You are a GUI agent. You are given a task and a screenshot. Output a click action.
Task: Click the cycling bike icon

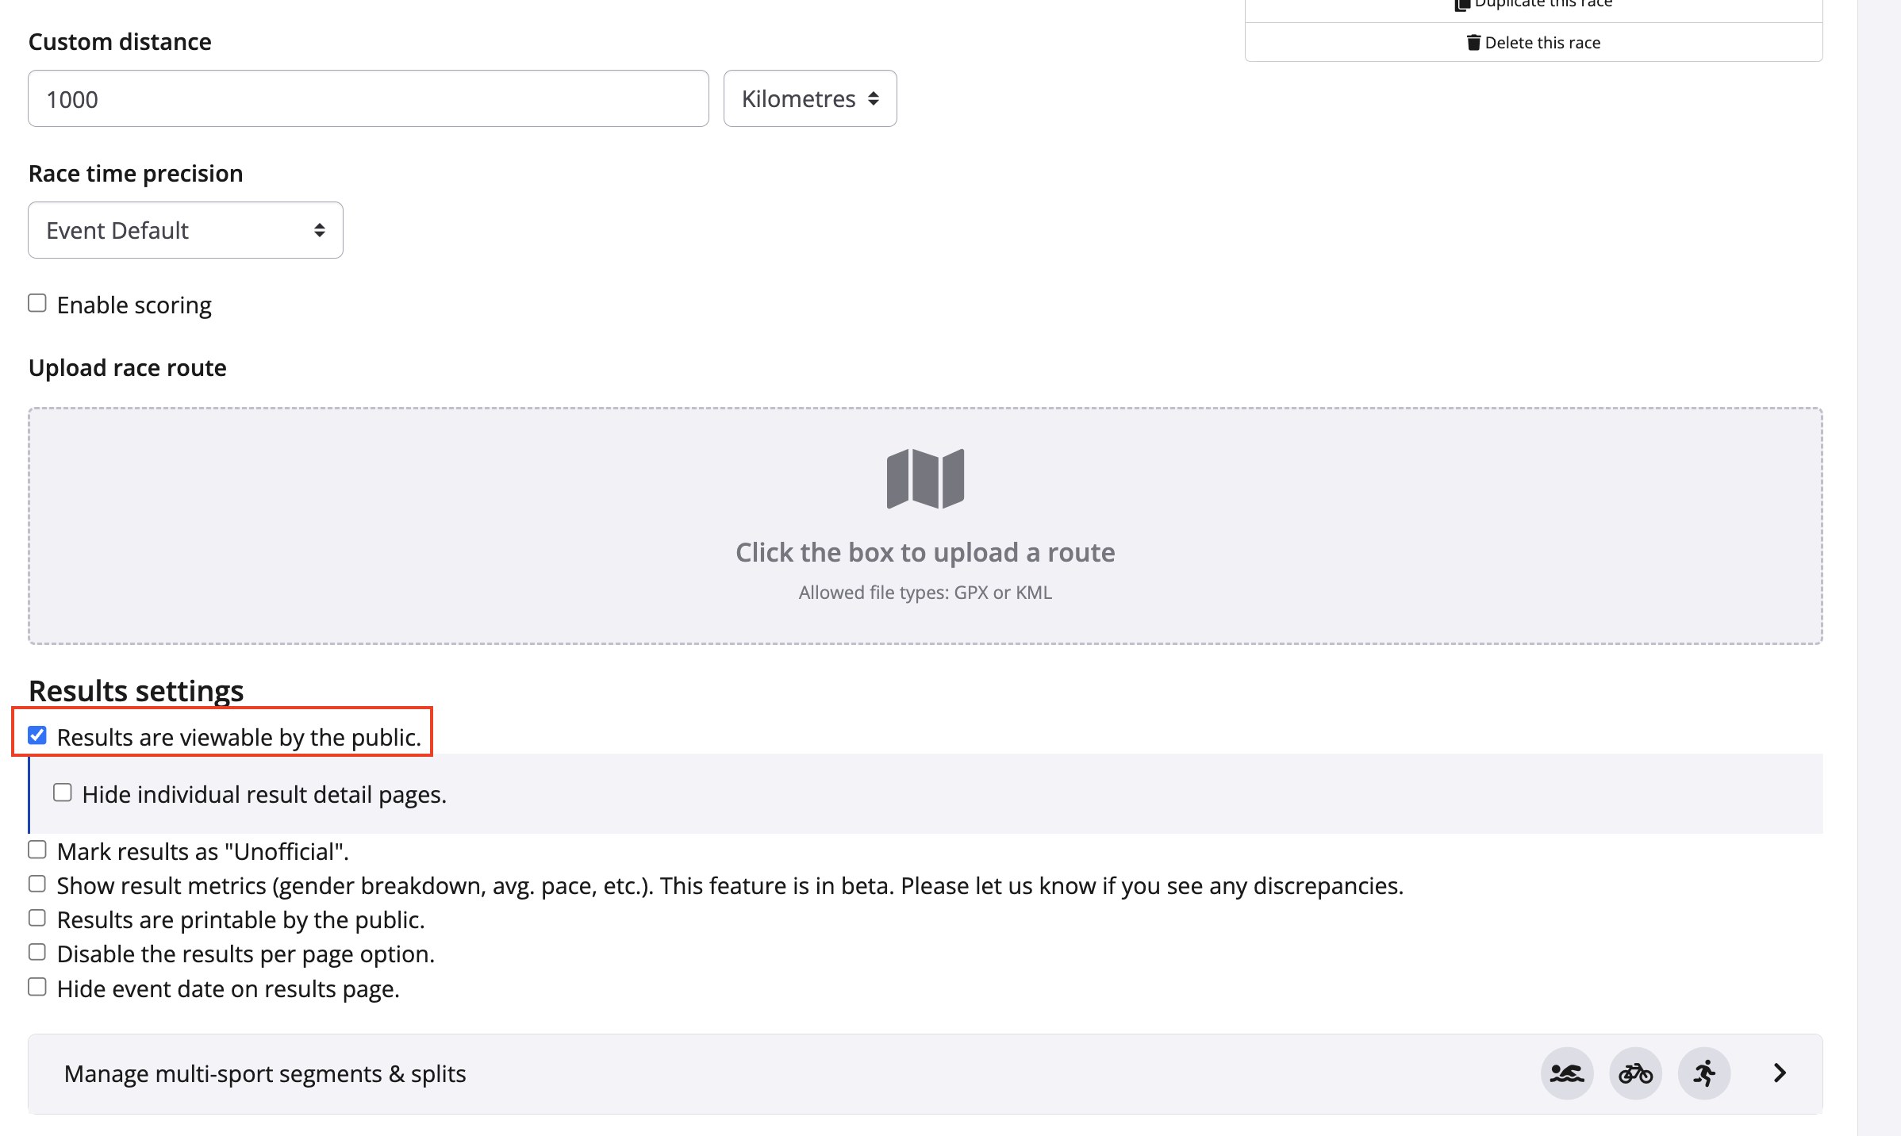coord(1635,1073)
